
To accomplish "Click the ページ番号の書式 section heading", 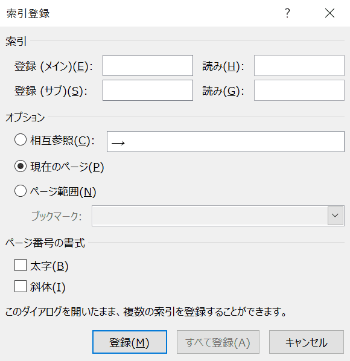I will (45, 243).
